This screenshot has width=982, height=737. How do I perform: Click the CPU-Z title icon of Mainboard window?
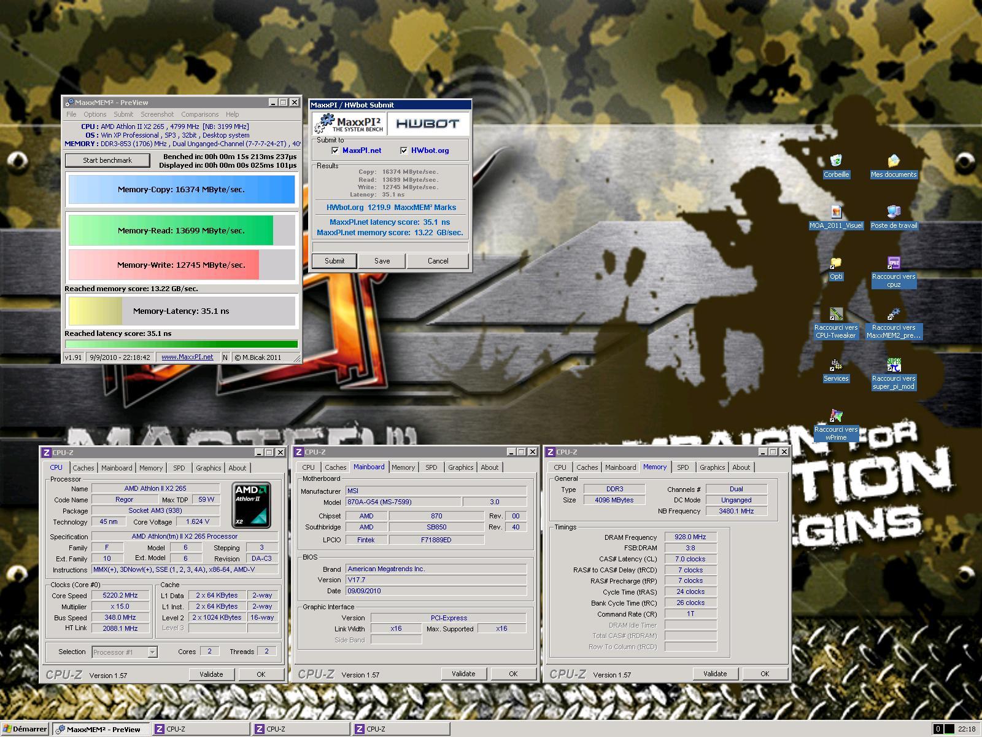pos(299,452)
